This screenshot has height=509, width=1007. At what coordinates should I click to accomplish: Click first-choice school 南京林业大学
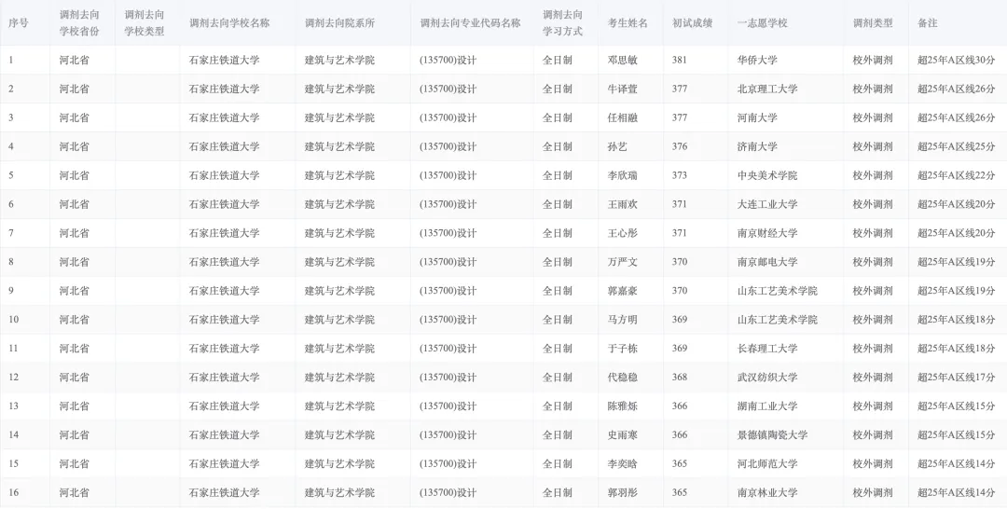point(767,493)
